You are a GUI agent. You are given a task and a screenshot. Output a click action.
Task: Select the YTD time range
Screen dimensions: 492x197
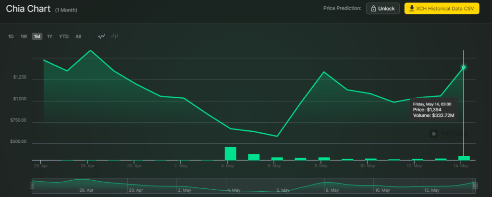click(64, 36)
